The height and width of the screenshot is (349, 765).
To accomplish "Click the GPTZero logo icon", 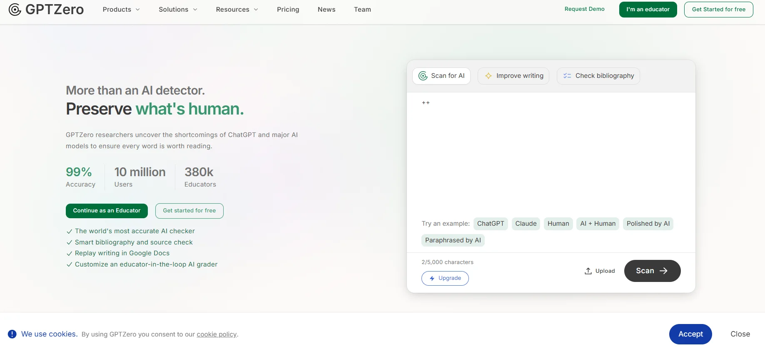I will point(15,10).
